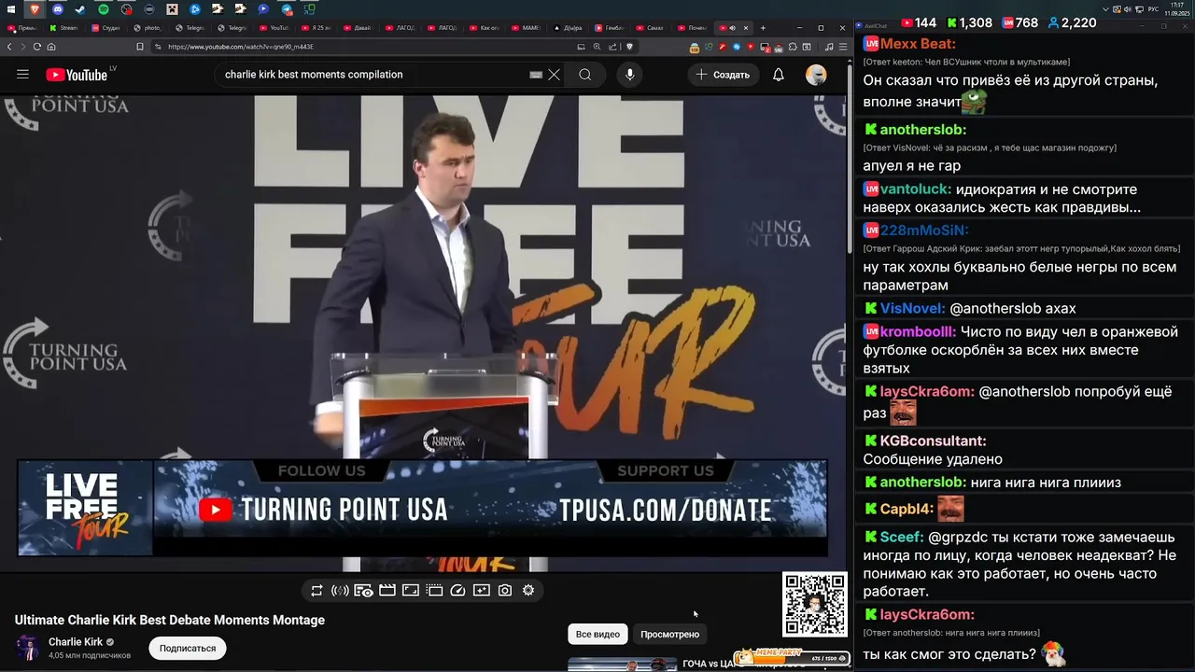Image resolution: width=1195 pixels, height=672 pixels.
Task: Open the Charlie Kirk channel avatar
Action: point(28,648)
